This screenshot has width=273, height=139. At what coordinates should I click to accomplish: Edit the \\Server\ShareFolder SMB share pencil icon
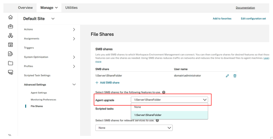point(227,76)
